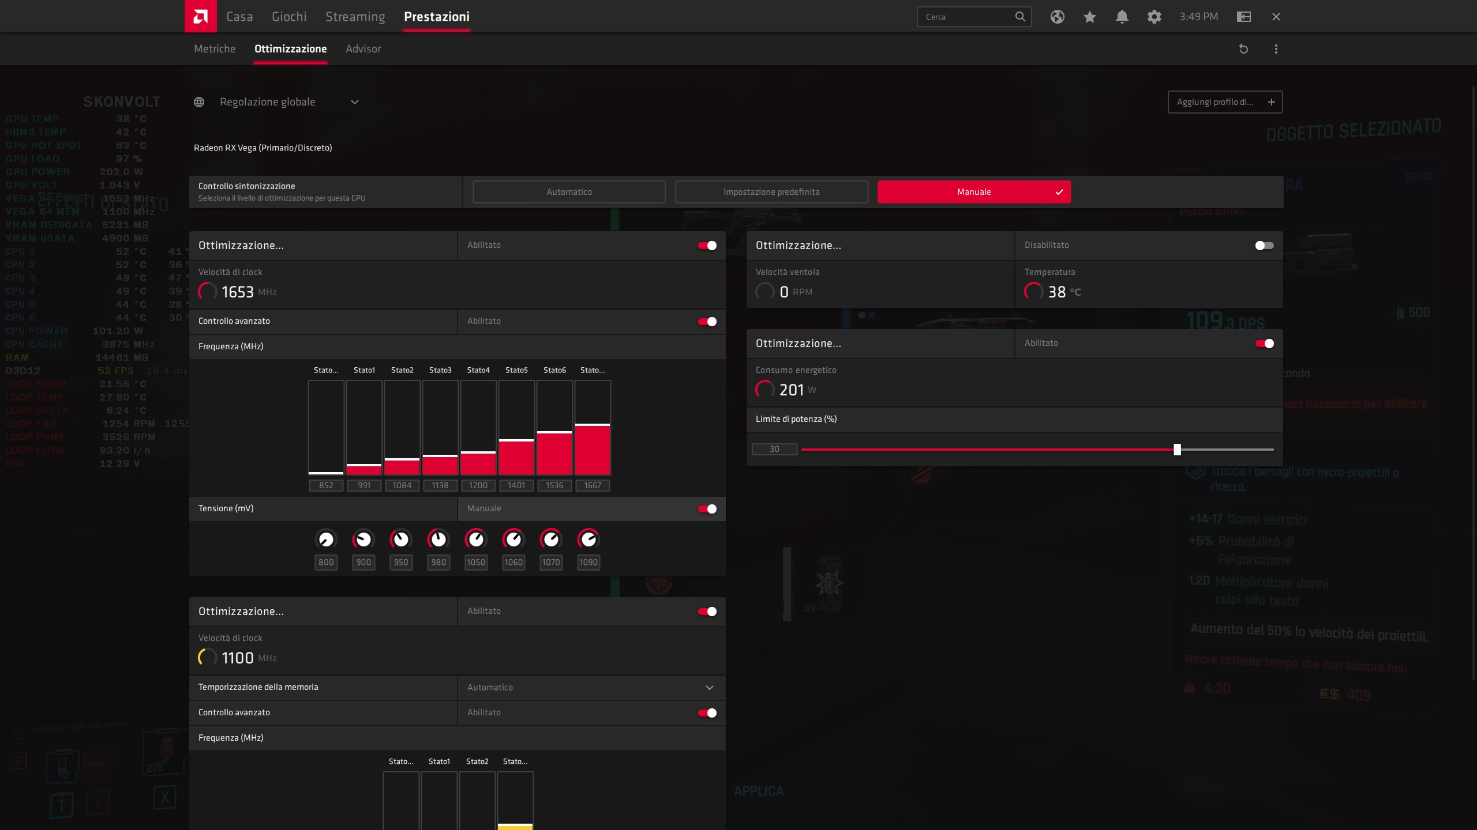Click the 1653 MHz clock gauge

pyautogui.click(x=208, y=292)
